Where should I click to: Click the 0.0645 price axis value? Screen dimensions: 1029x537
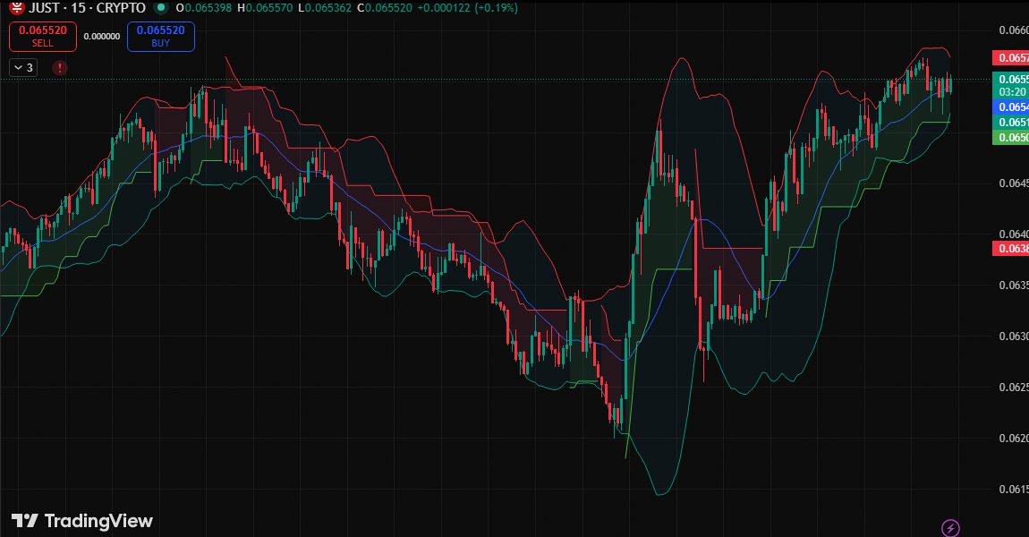(1013, 183)
